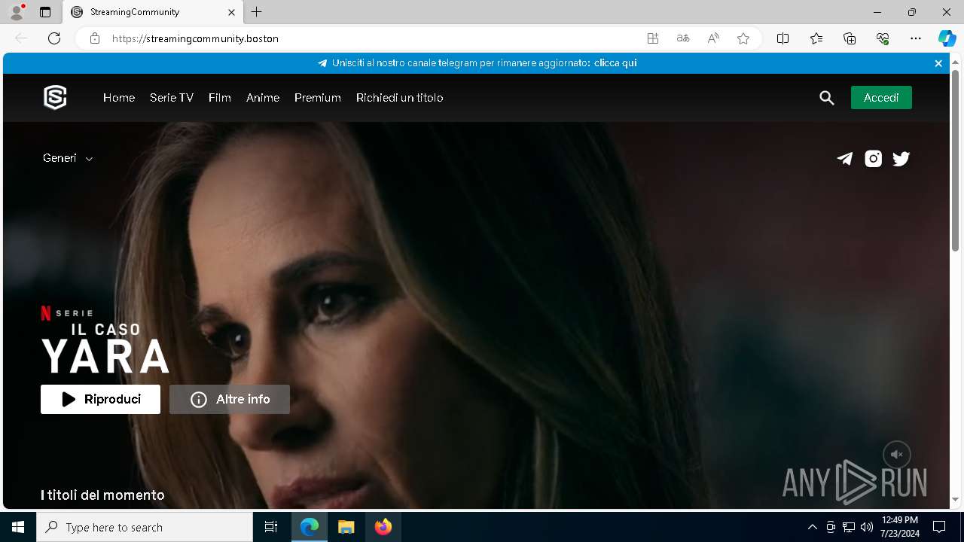Image resolution: width=964 pixels, height=542 pixels.
Task: Open the volume control in system tray
Action: [867, 527]
